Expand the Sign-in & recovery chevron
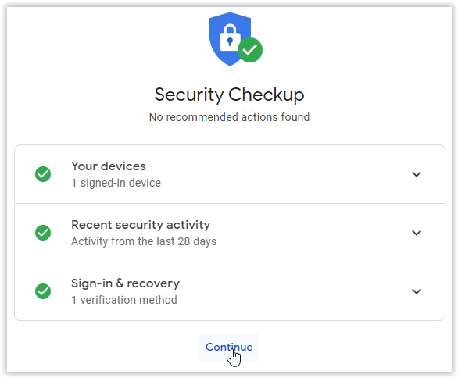The width and height of the screenshot is (458, 378). pos(417,291)
